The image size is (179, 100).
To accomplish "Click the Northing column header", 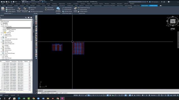I will click(x=14, y=61).
